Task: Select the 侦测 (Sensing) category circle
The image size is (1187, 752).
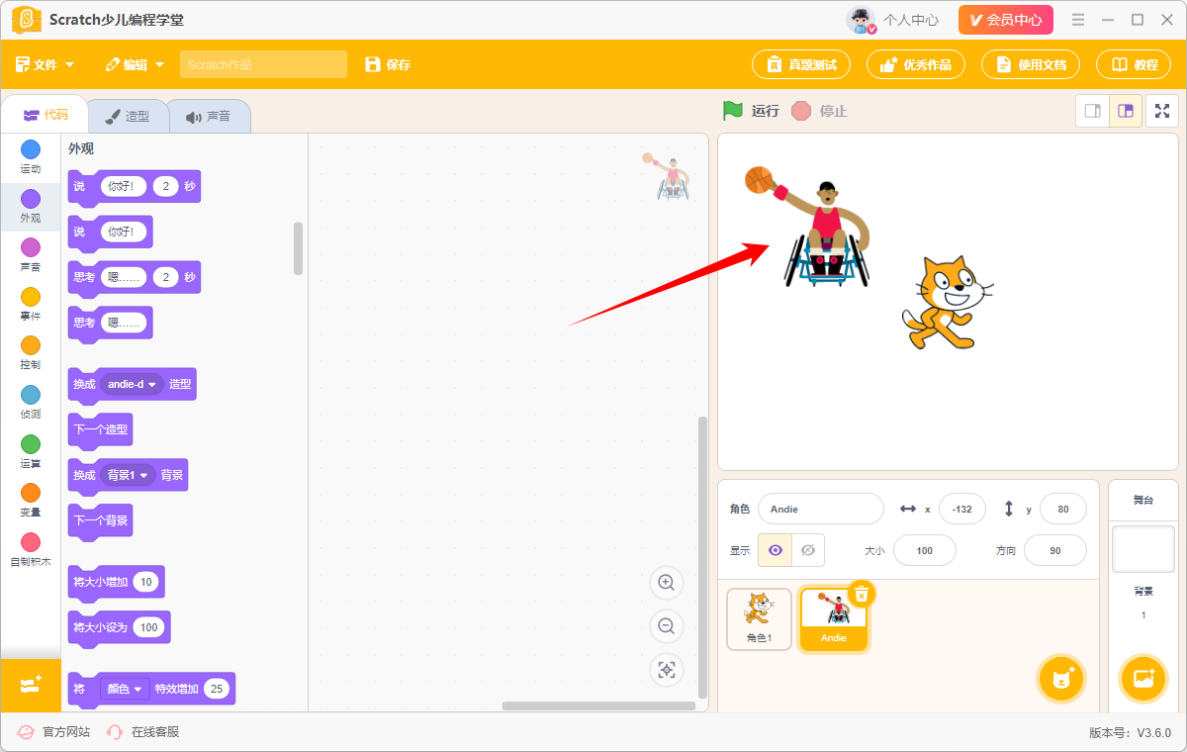Action: pos(31,395)
